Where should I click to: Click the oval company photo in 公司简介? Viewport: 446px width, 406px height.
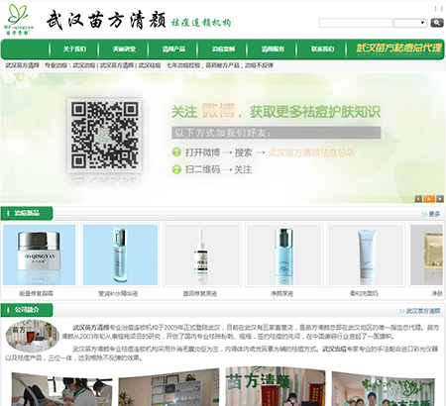pyautogui.click(x=32, y=335)
